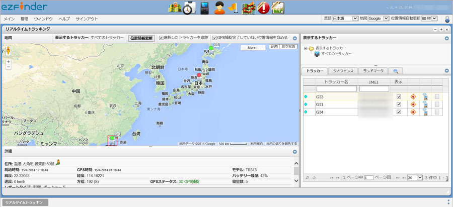Image resolution: width=453 pixels, height=207 pixels.
Task: Uncheck the 表示 checkbox for GI1
Action: tap(399, 105)
